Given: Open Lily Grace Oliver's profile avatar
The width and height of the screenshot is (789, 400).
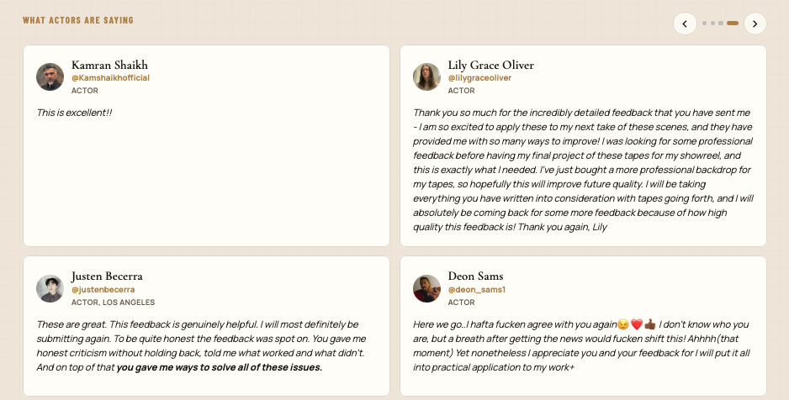Looking at the screenshot, I should (426, 76).
